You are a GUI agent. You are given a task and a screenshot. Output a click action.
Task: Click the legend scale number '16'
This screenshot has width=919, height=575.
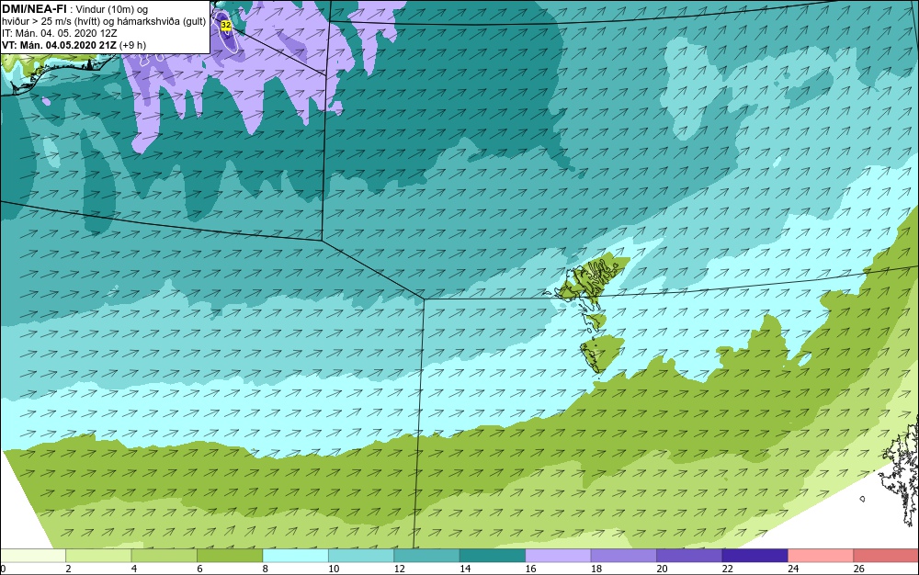click(530, 569)
